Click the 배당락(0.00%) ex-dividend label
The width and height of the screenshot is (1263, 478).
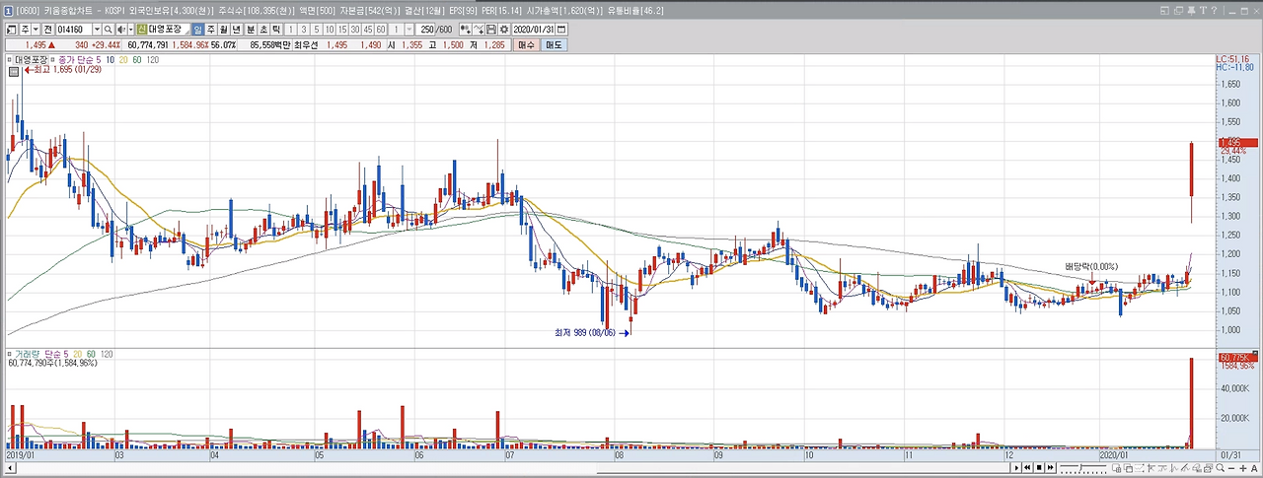1092,267
